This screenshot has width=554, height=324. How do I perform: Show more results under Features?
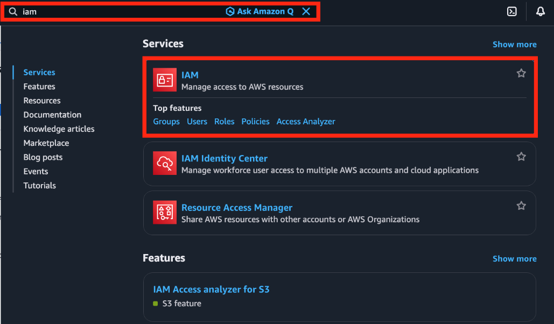tap(515, 259)
